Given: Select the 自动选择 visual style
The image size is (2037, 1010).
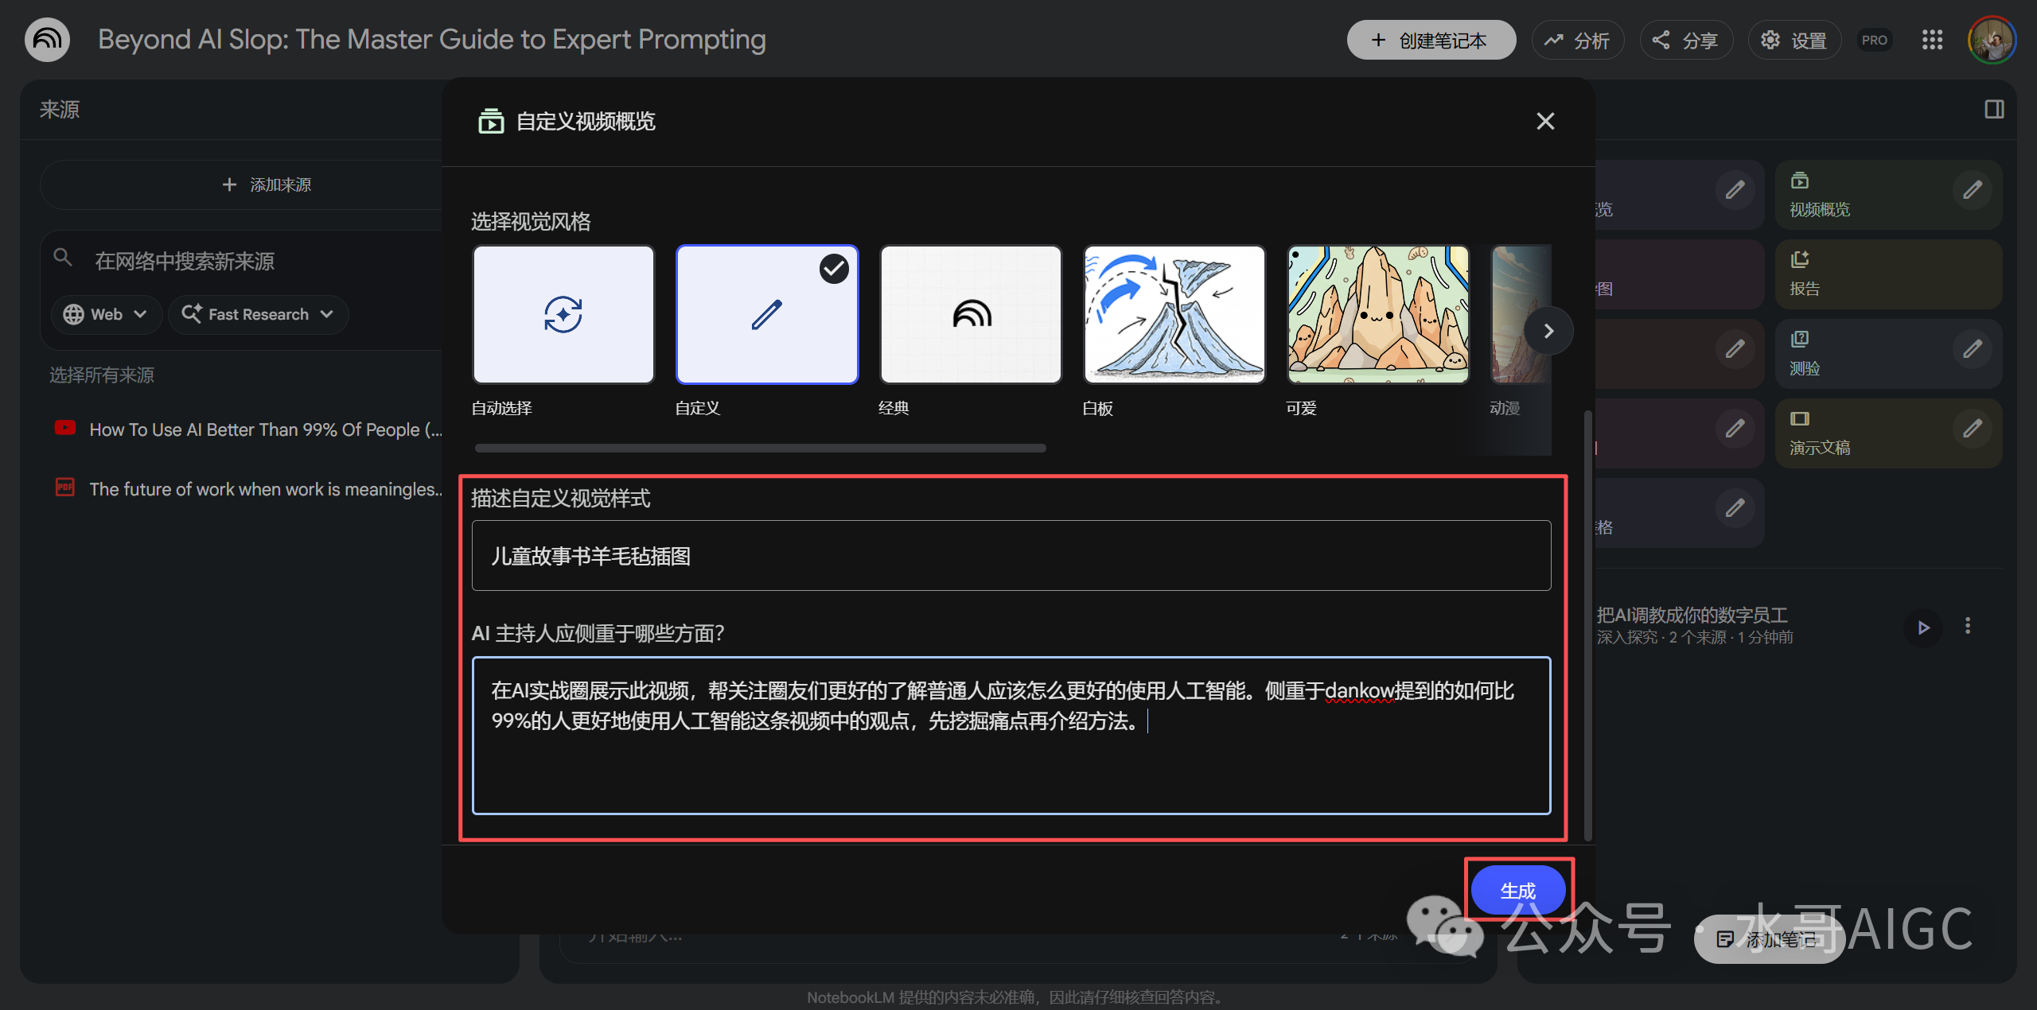Looking at the screenshot, I should [563, 315].
